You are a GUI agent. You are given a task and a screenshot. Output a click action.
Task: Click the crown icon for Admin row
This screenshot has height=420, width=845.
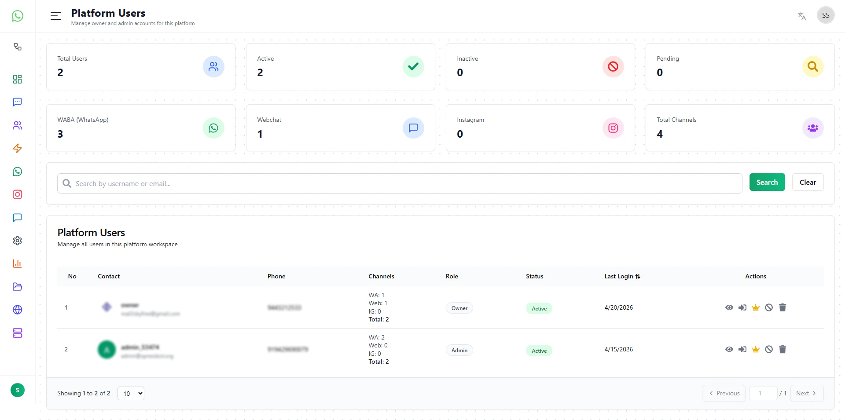756,349
